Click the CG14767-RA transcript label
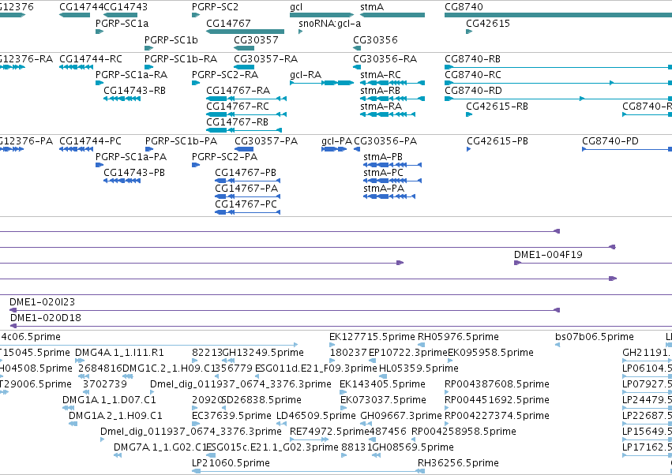672x475 pixels. click(238, 91)
